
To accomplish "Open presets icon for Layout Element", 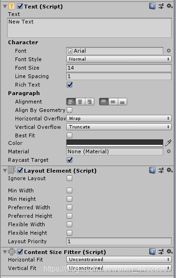I will point(161,170).
